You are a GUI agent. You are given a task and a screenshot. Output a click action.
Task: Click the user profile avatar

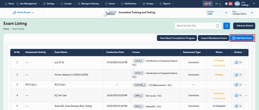click(x=237, y=4)
